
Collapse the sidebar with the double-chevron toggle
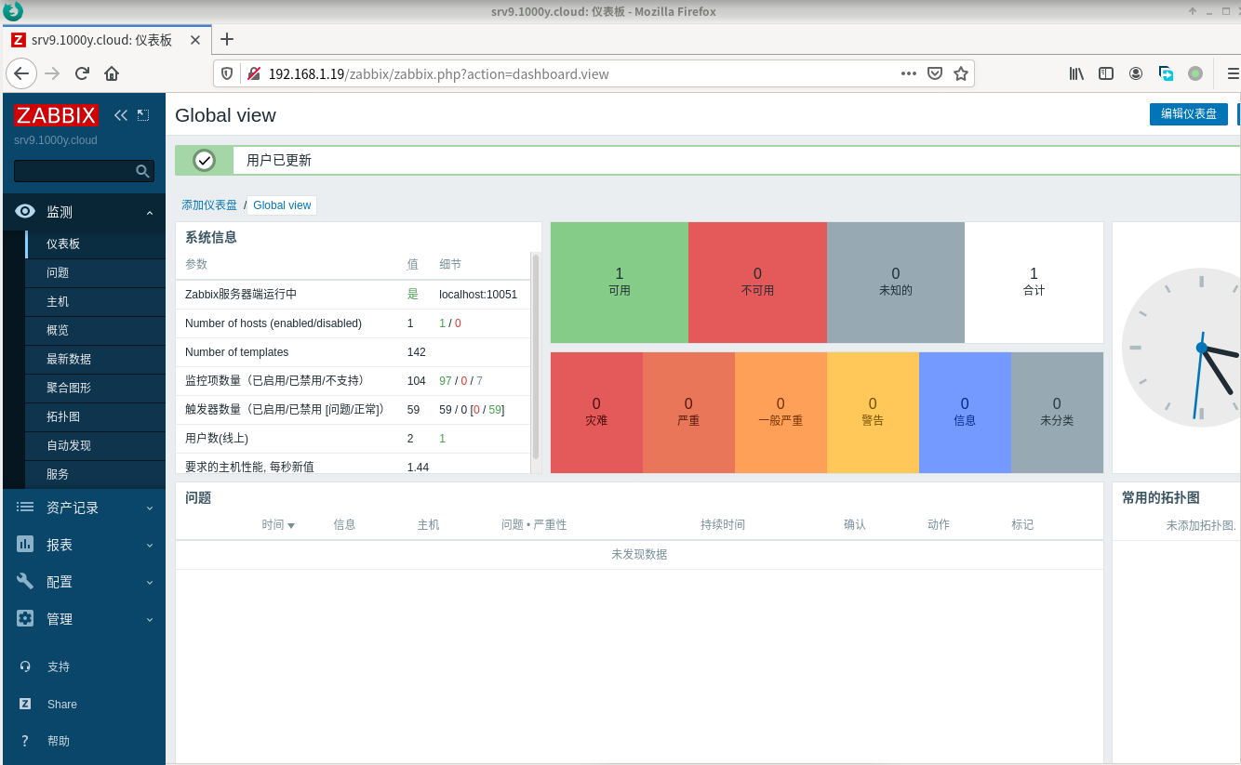tap(120, 114)
